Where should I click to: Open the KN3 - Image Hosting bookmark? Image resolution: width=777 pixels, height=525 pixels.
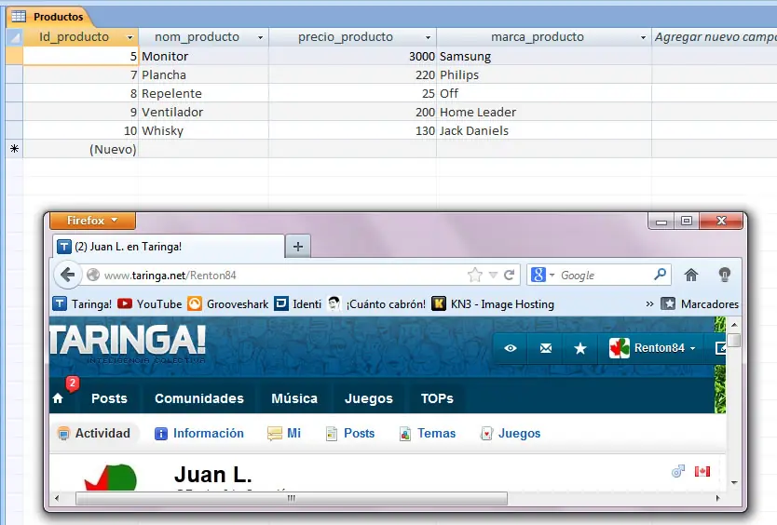pos(493,303)
